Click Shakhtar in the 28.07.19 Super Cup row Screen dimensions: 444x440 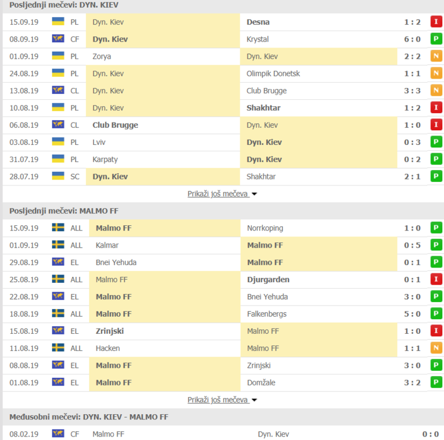tap(261, 177)
